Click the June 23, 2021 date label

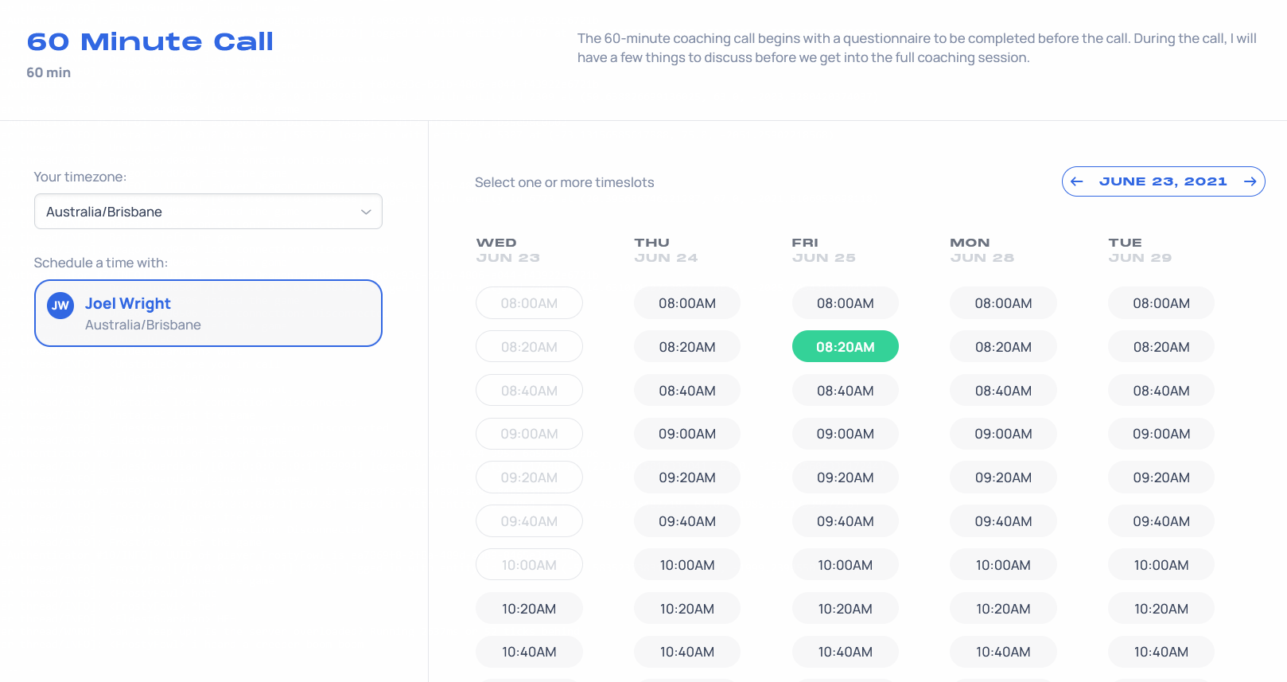point(1163,181)
